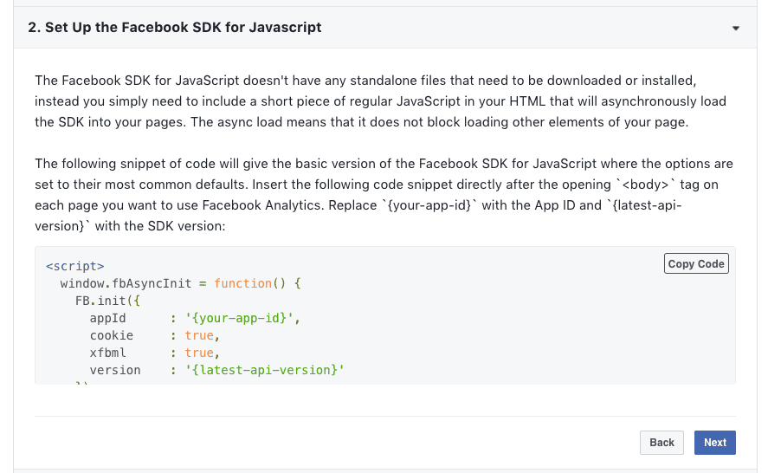Click the true value beside cookie
The image size is (768, 473).
199,335
